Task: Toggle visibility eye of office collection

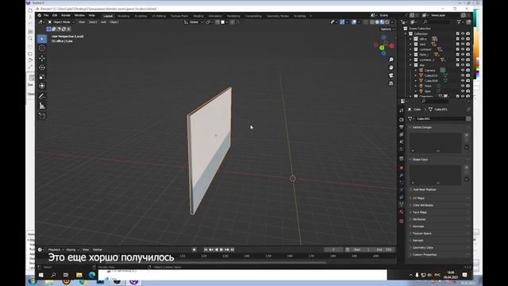Action: (x=463, y=39)
